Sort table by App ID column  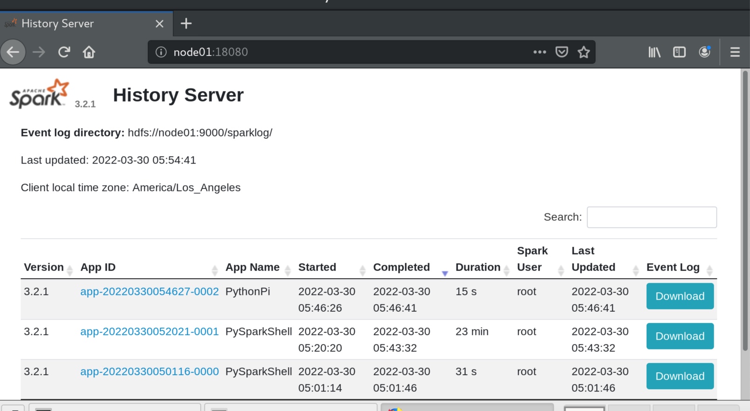click(x=149, y=267)
